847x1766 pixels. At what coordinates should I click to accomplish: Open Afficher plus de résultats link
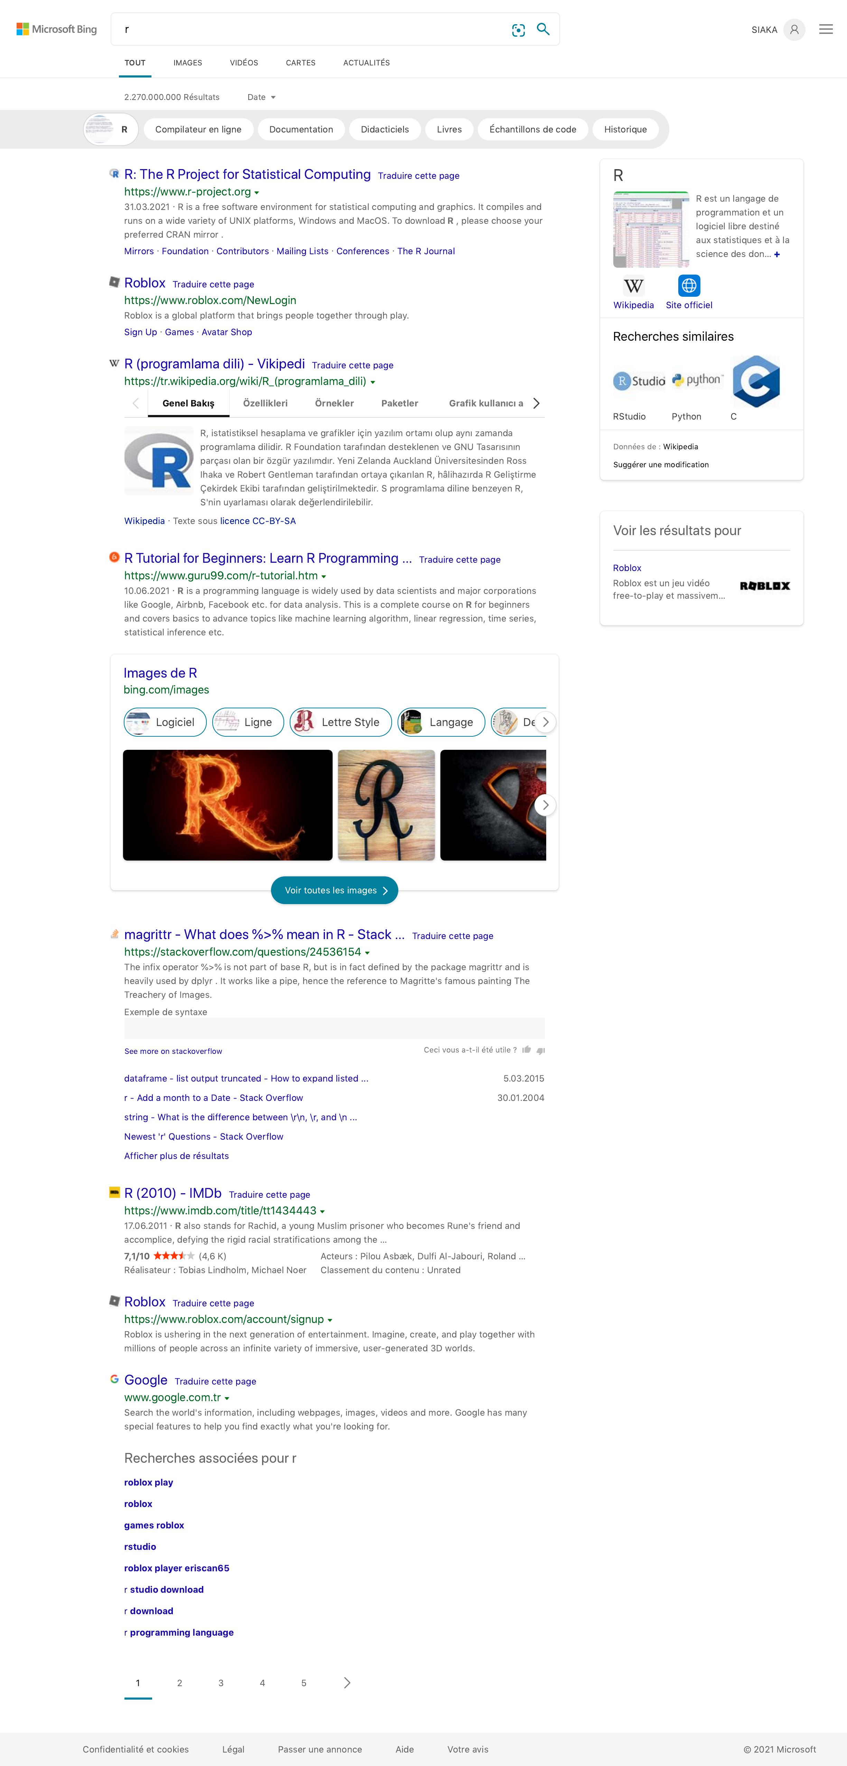(x=176, y=1156)
